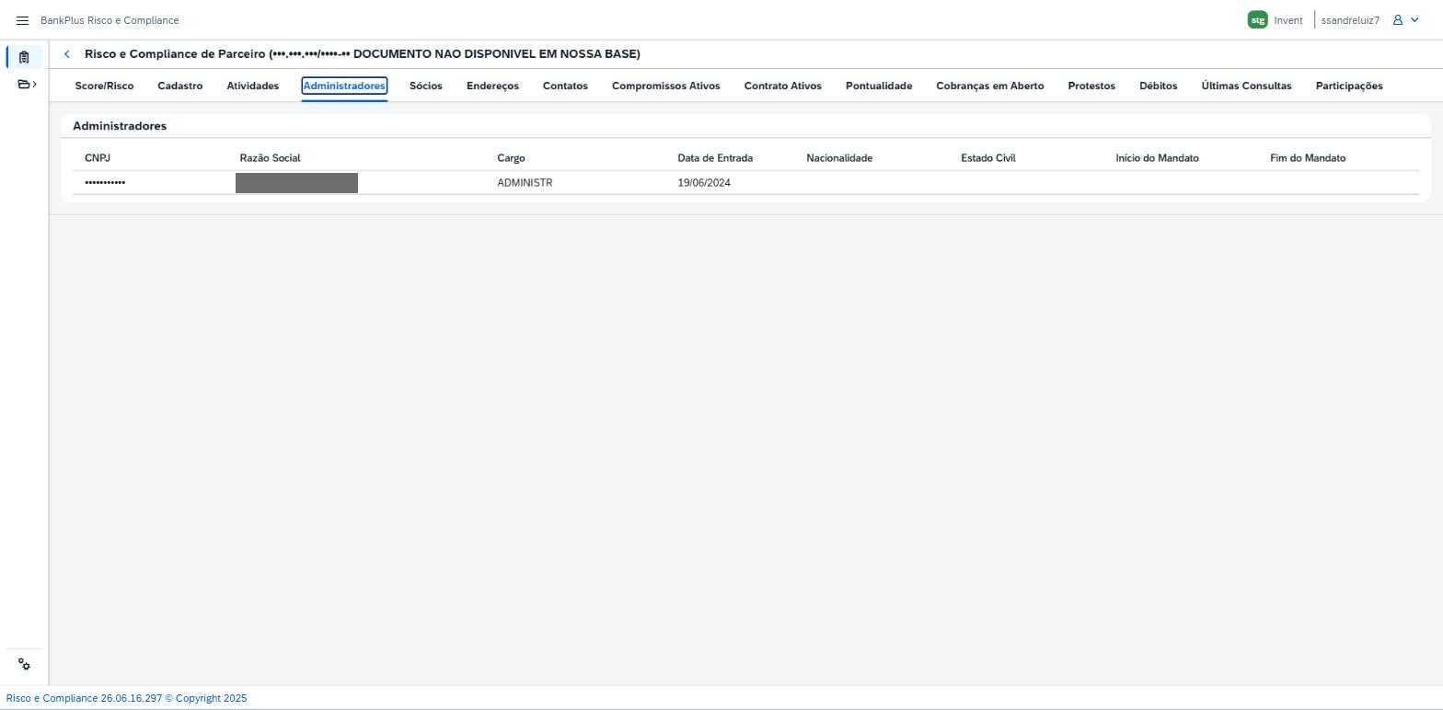Click the Razão Social column header
The image size is (1443, 710).
point(270,158)
